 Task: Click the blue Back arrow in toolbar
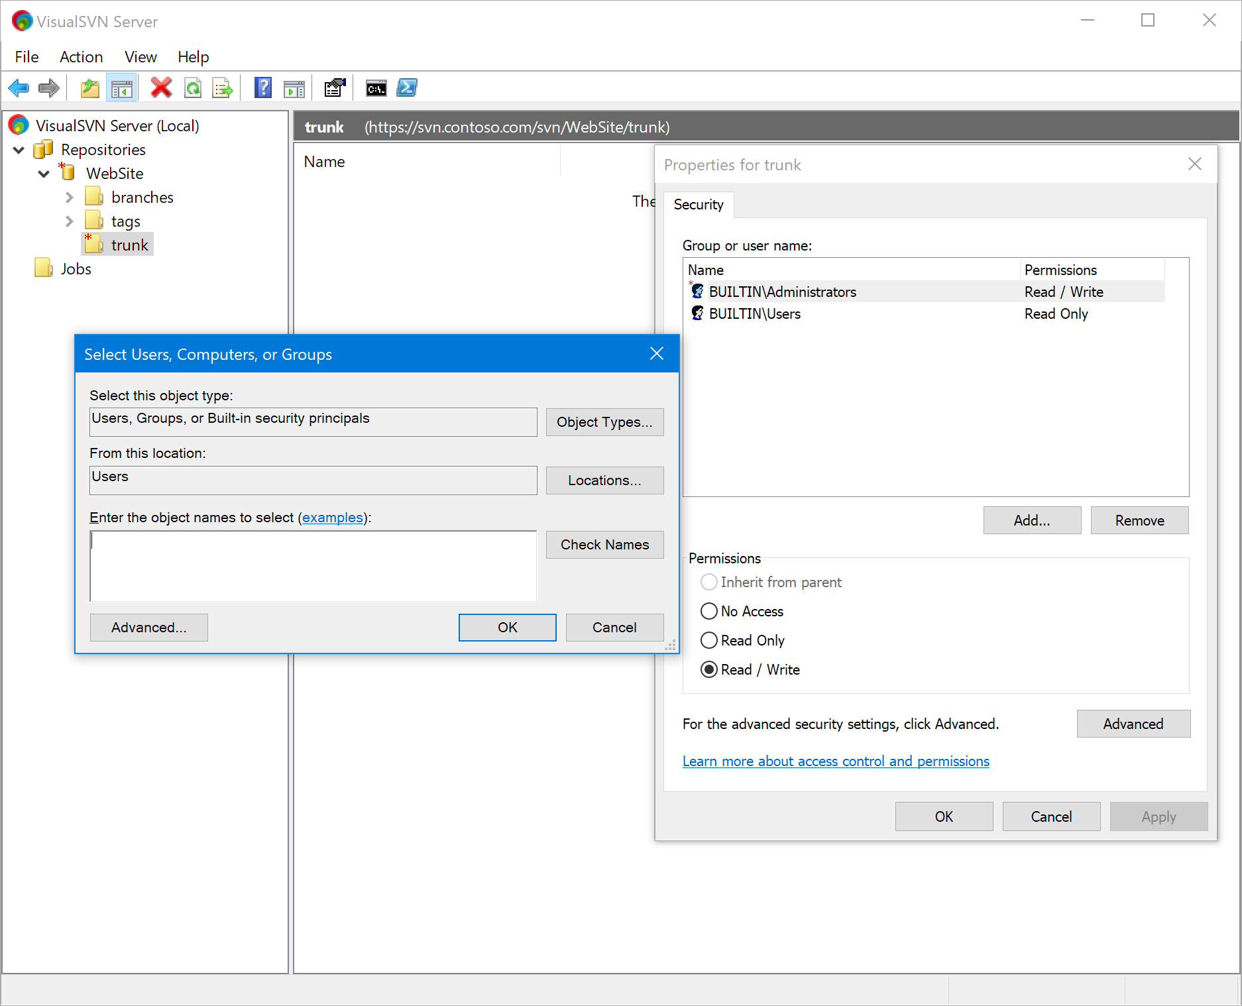point(19,88)
